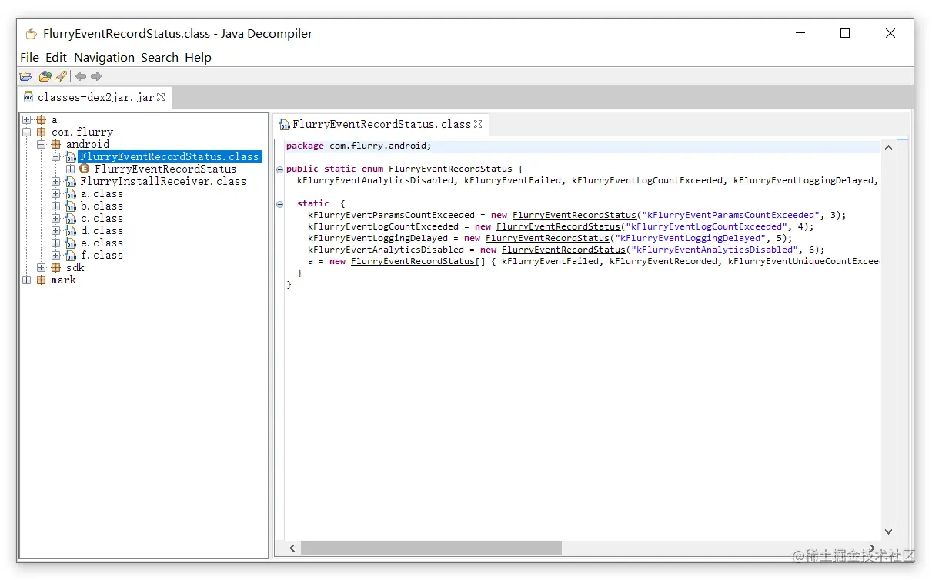The width and height of the screenshot is (932, 580).
Task: Select the com.flurry package
Action: 82,132
